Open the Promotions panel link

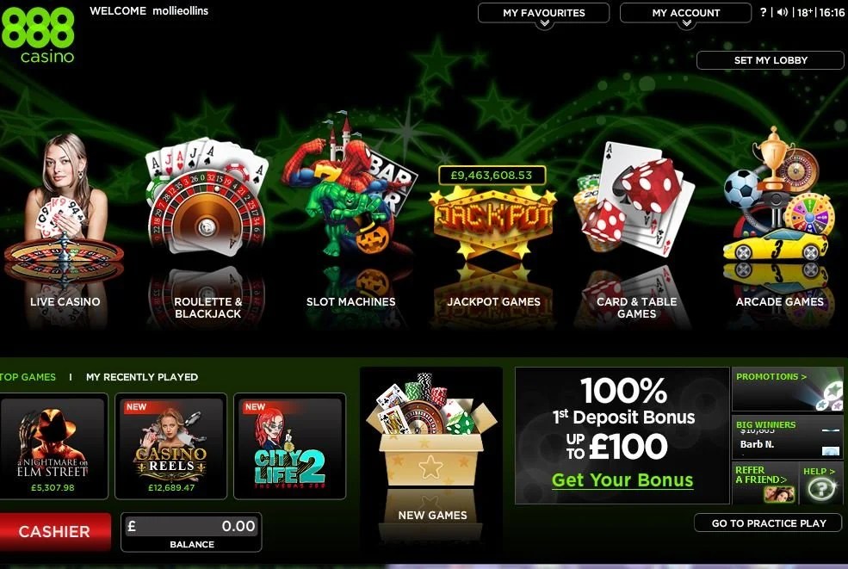(771, 376)
